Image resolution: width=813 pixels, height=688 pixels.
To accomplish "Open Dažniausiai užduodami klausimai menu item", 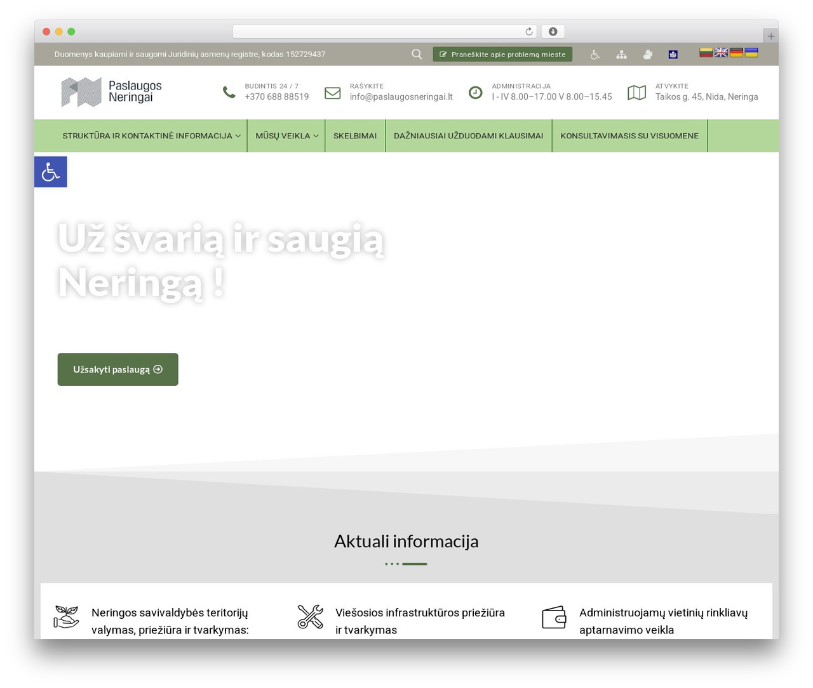I will tap(469, 135).
